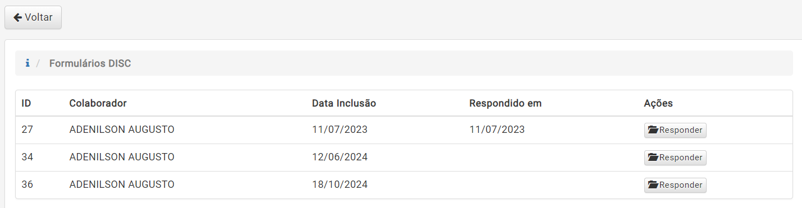Click the 11/07/2023 Respondido em cell
Image resolution: width=802 pixels, height=208 pixels.
click(497, 130)
